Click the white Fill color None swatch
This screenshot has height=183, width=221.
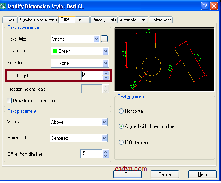click(x=55, y=63)
